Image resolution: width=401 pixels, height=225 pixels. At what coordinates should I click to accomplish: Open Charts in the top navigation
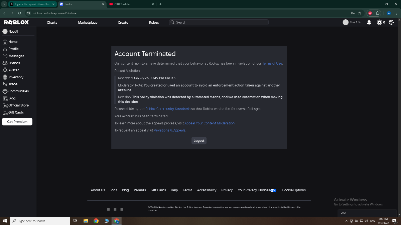(52, 22)
